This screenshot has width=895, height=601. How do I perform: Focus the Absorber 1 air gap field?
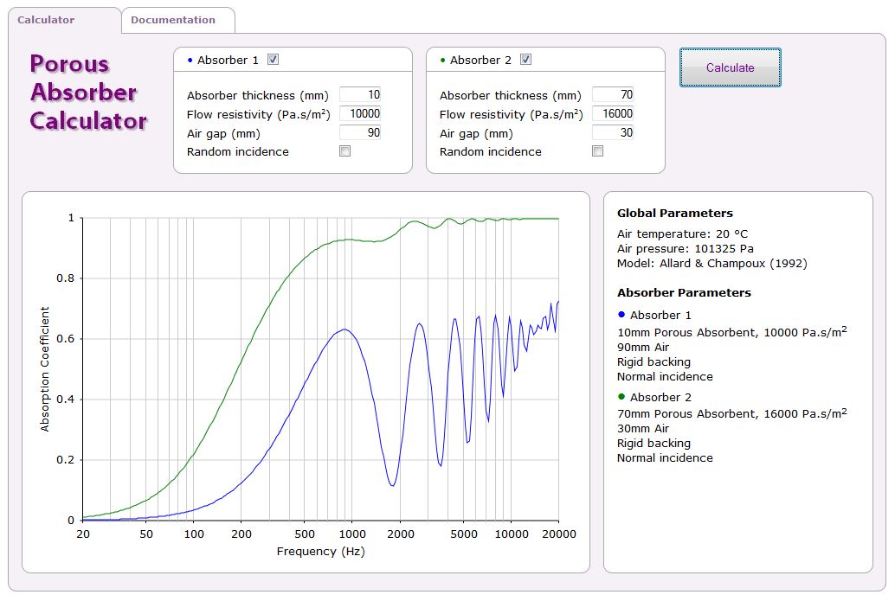(x=360, y=133)
